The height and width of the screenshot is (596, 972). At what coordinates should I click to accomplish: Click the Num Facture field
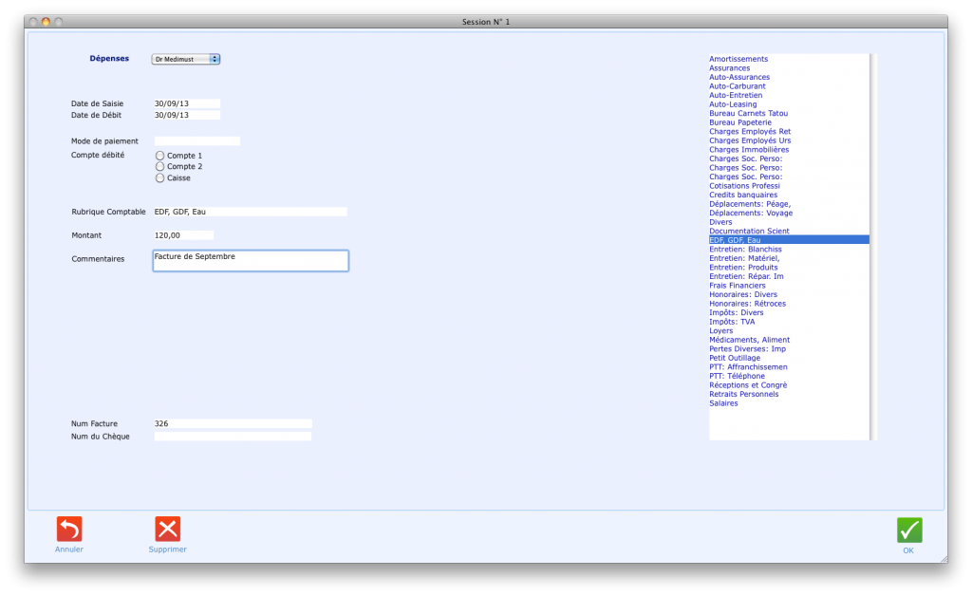point(233,424)
